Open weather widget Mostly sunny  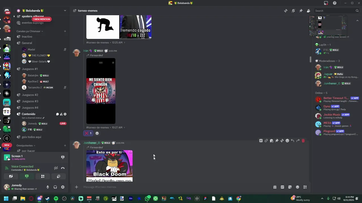point(300,198)
